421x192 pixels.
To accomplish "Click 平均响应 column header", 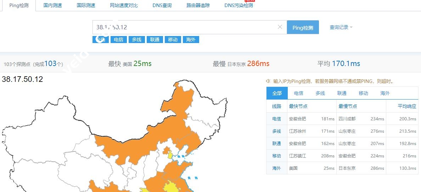I will click(x=407, y=106).
